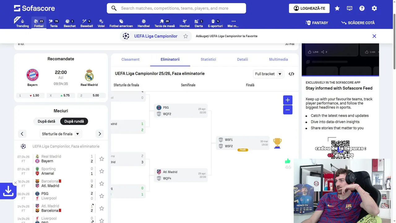Open the Sferturile de finala round dropdown
This screenshot has height=223, width=396.
[61, 134]
